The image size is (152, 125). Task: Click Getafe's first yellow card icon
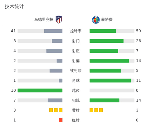[x=91, y=110]
